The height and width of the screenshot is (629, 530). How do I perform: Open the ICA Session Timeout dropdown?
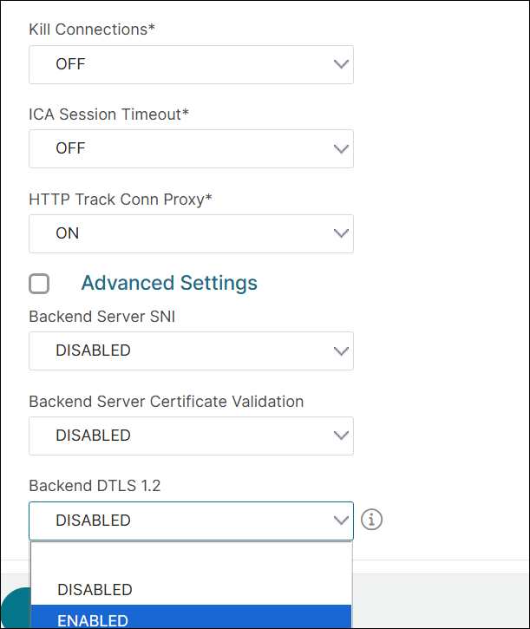click(191, 149)
